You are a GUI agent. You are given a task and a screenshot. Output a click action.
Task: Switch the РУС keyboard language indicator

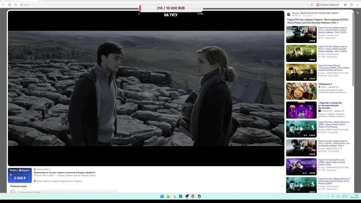pos(338,196)
